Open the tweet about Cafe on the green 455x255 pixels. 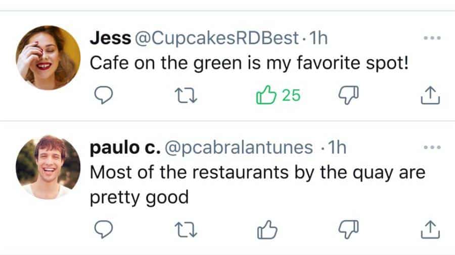coord(248,63)
